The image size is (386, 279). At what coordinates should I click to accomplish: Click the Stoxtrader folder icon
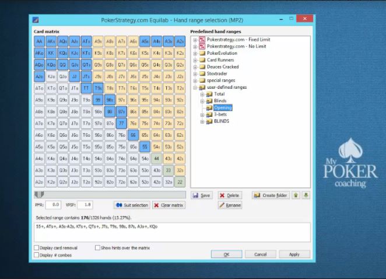pyautogui.click(x=202, y=74)
